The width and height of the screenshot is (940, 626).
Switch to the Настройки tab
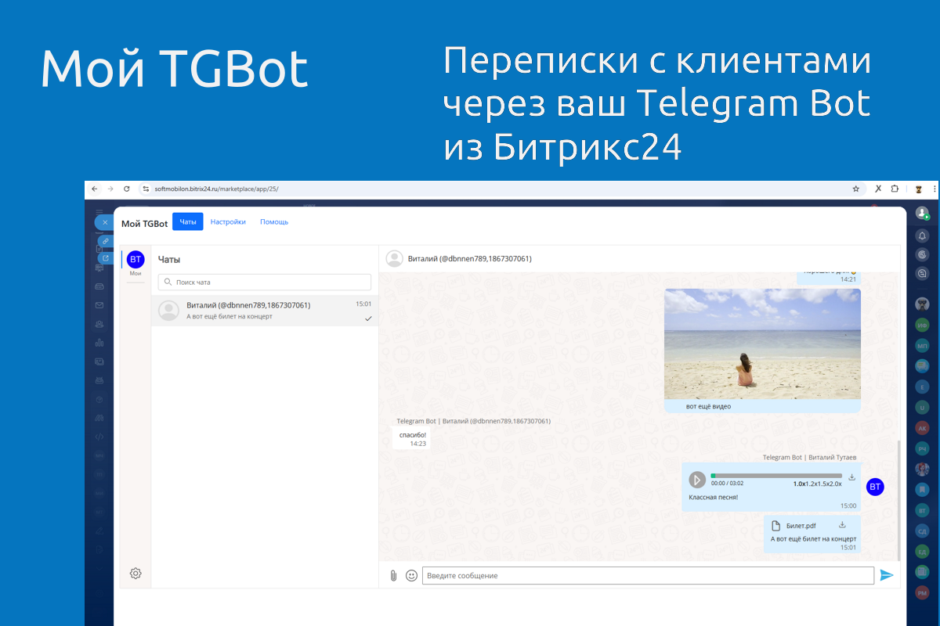click(x=228, y=222)
